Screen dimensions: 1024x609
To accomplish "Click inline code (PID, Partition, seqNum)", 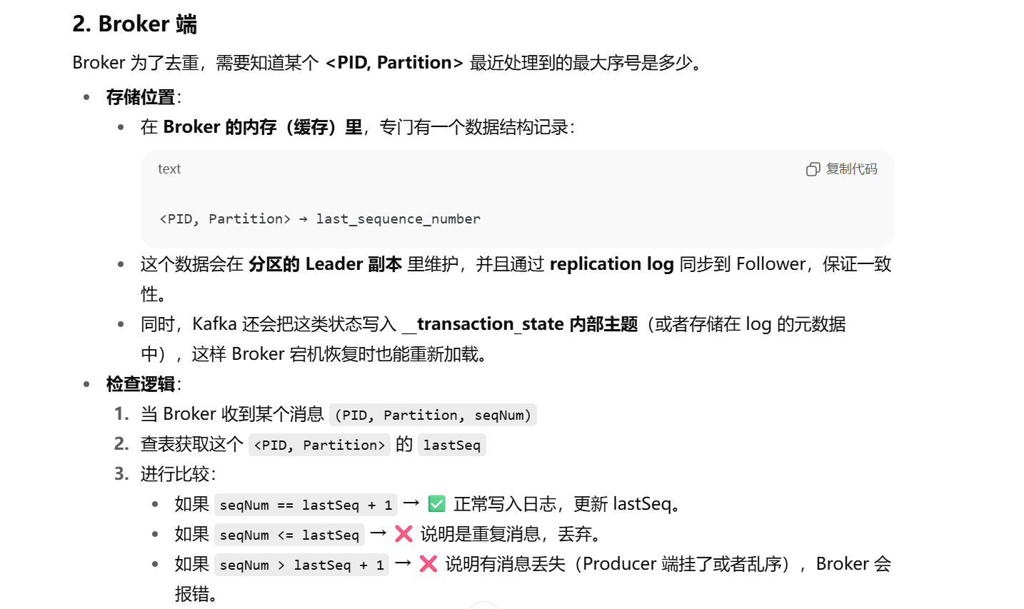I will point(433,415).
